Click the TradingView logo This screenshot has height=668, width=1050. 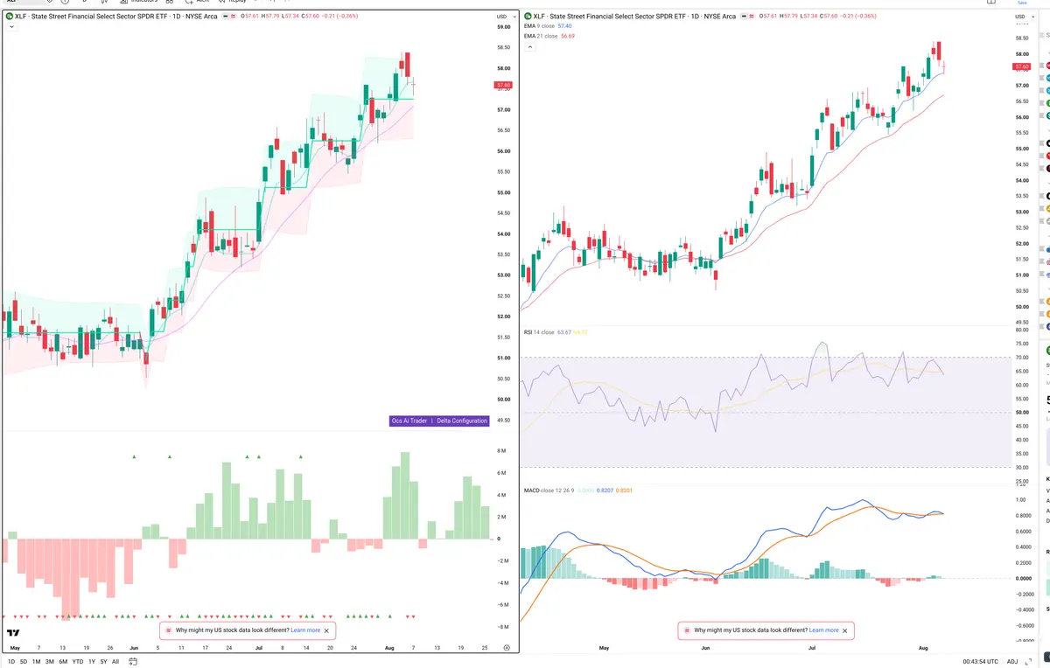coord(13,633)
